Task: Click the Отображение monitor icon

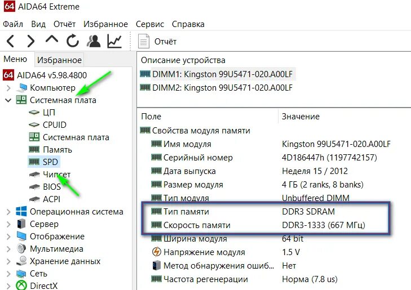Action: coord(21,236)
